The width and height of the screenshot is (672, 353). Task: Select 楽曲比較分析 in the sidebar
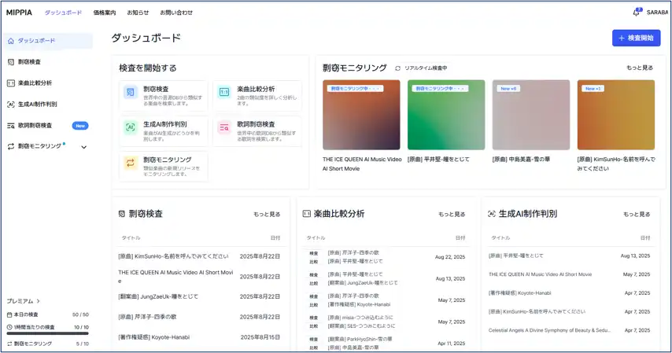pos(35,83)
